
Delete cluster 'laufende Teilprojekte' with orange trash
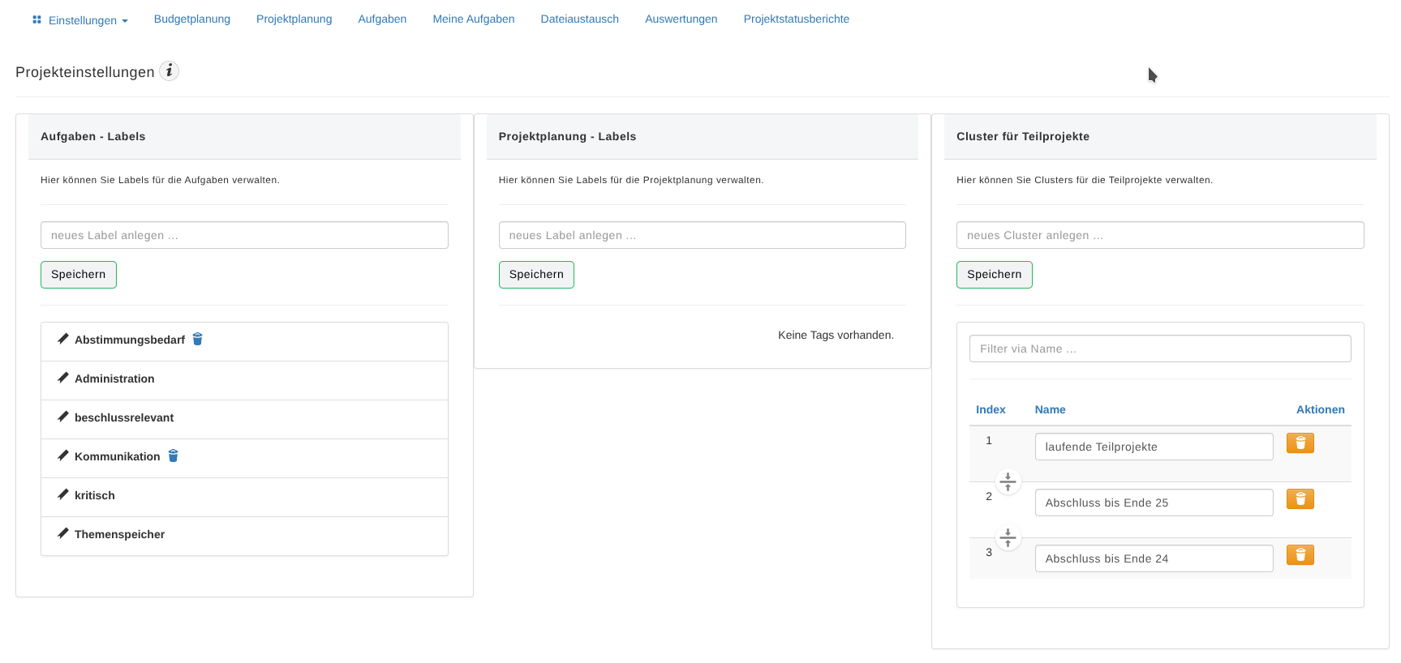(1300, 443)
